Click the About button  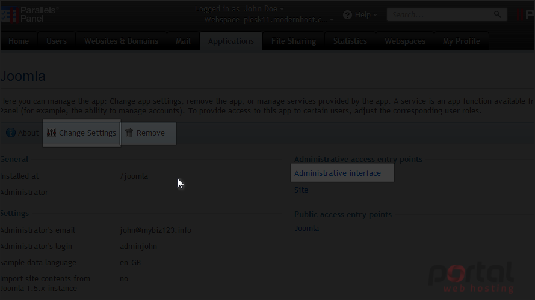(22, 133)
